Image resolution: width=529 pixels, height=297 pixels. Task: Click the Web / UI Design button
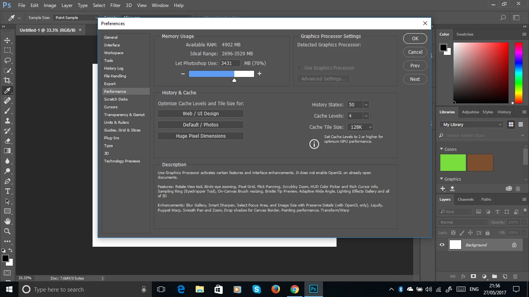201,114
